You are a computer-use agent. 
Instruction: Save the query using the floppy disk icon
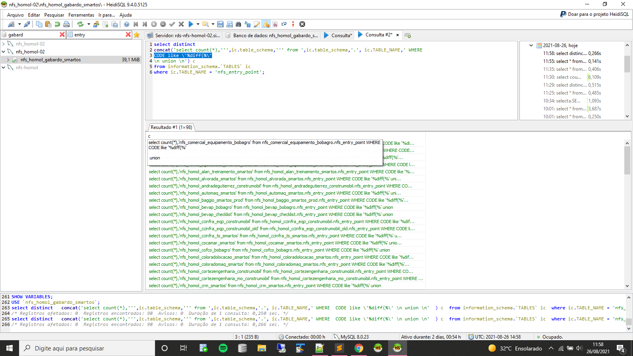coord(220,25)
